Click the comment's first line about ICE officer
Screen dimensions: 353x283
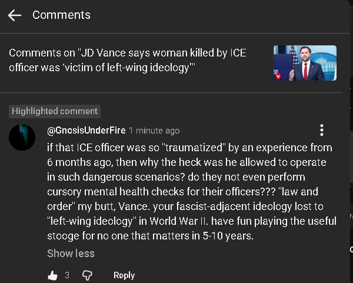click(x=189, y=147)
